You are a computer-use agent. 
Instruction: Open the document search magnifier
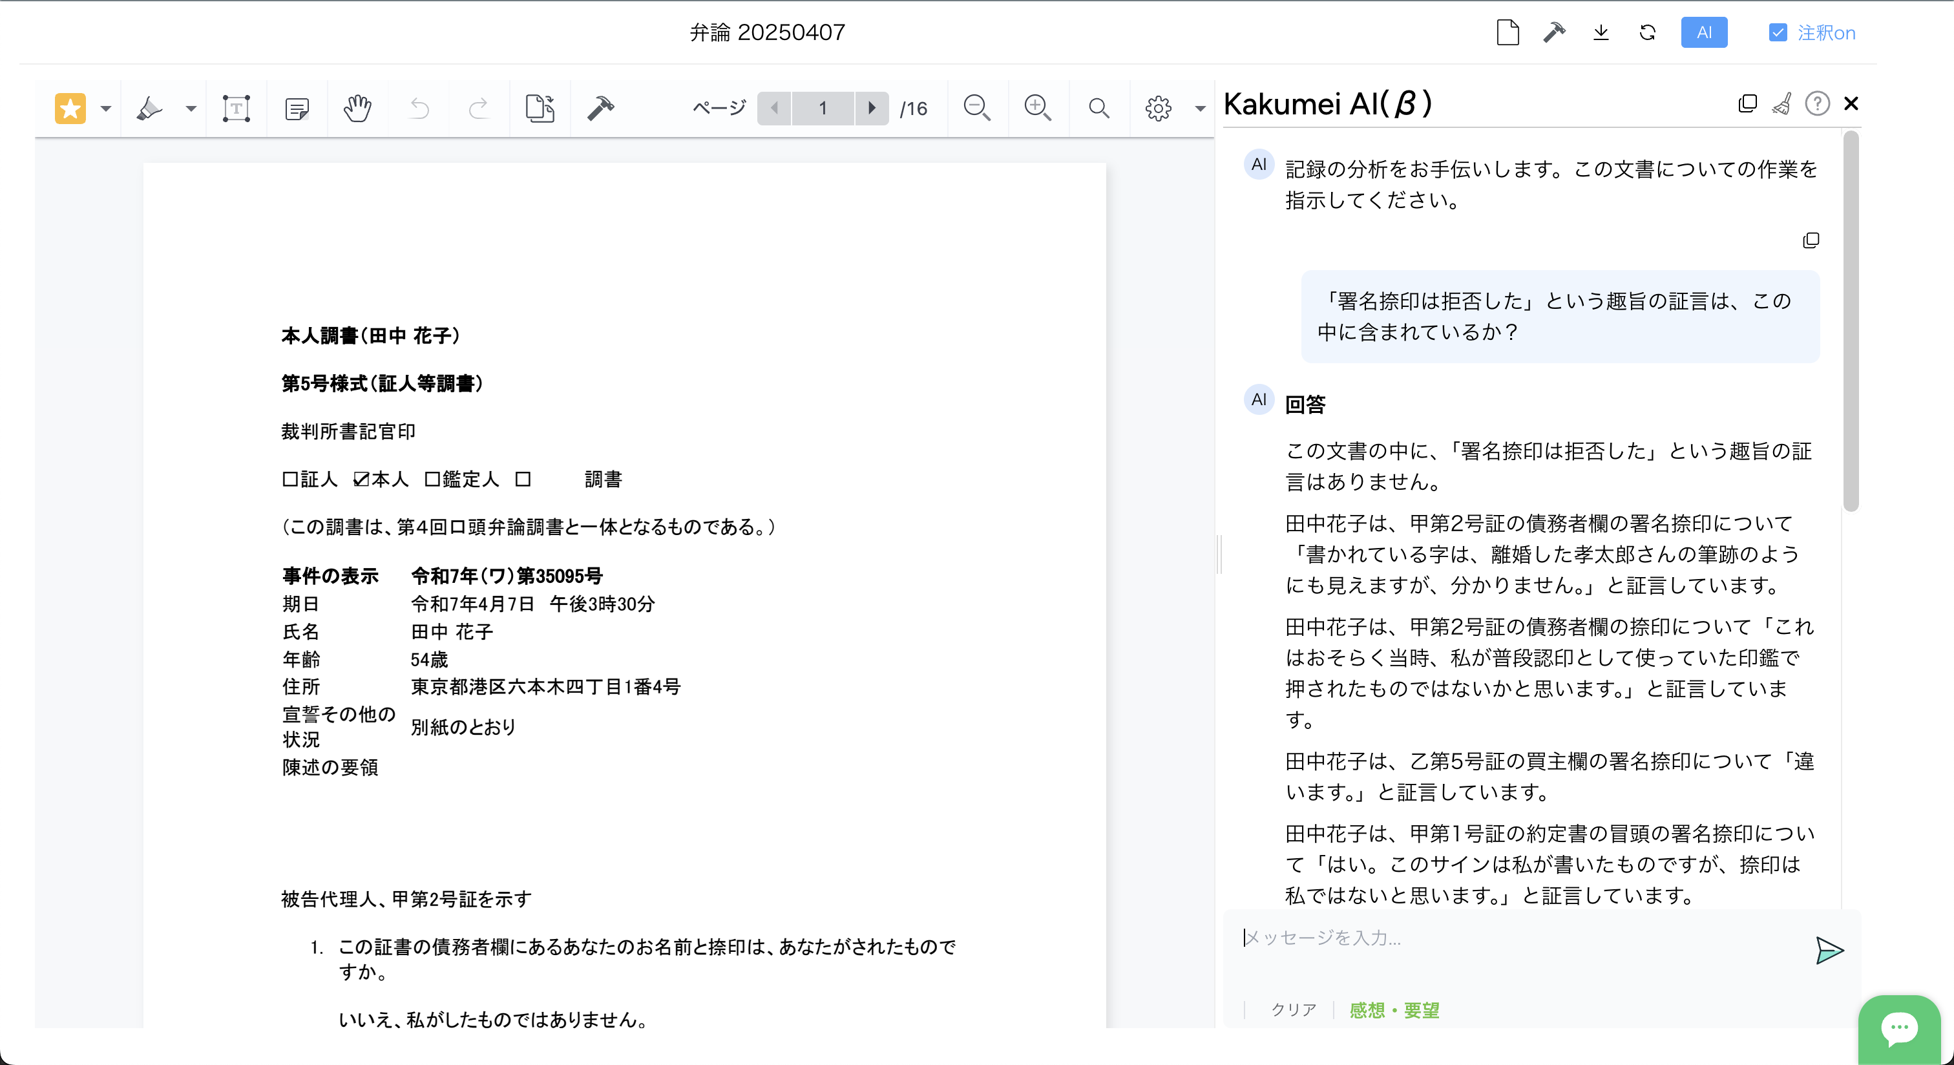1098,109
